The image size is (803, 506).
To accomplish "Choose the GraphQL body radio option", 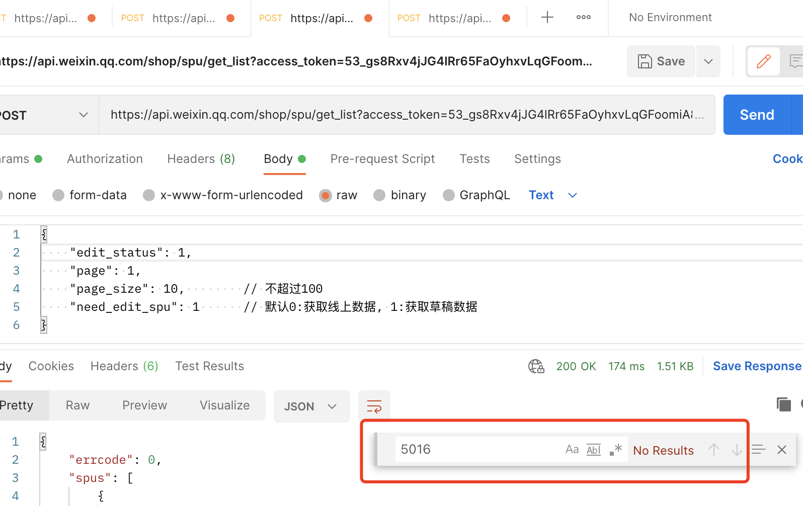I will 476,195.
